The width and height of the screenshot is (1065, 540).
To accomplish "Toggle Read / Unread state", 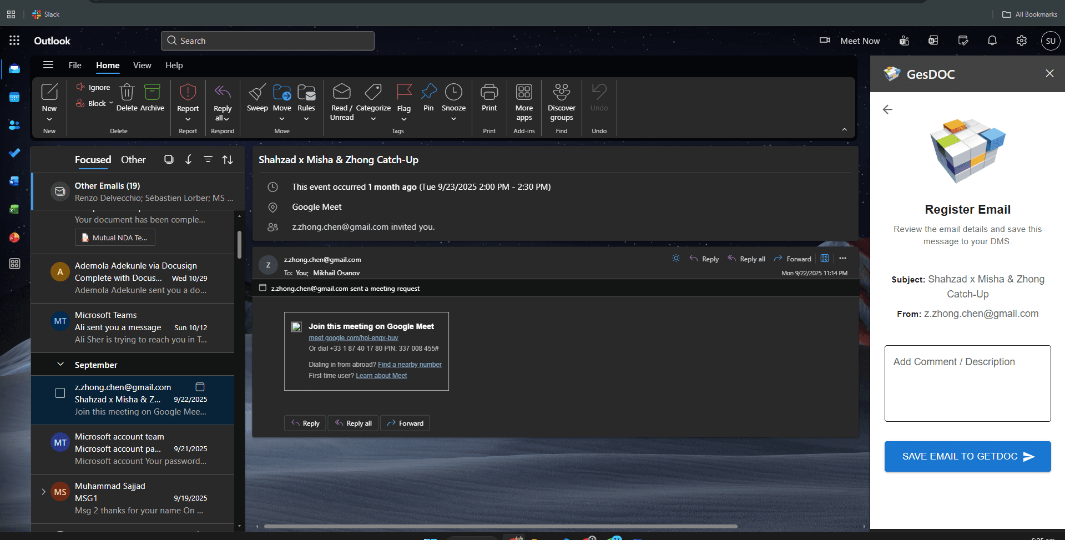I will point(341,102).
